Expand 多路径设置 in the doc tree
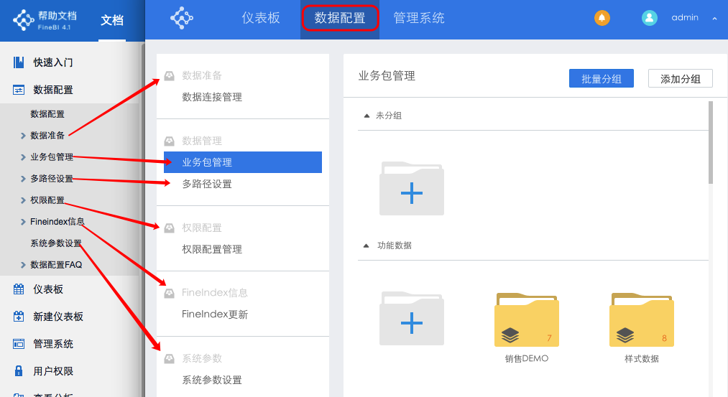Viewport: 728px width, 397px height. point(23,179)
